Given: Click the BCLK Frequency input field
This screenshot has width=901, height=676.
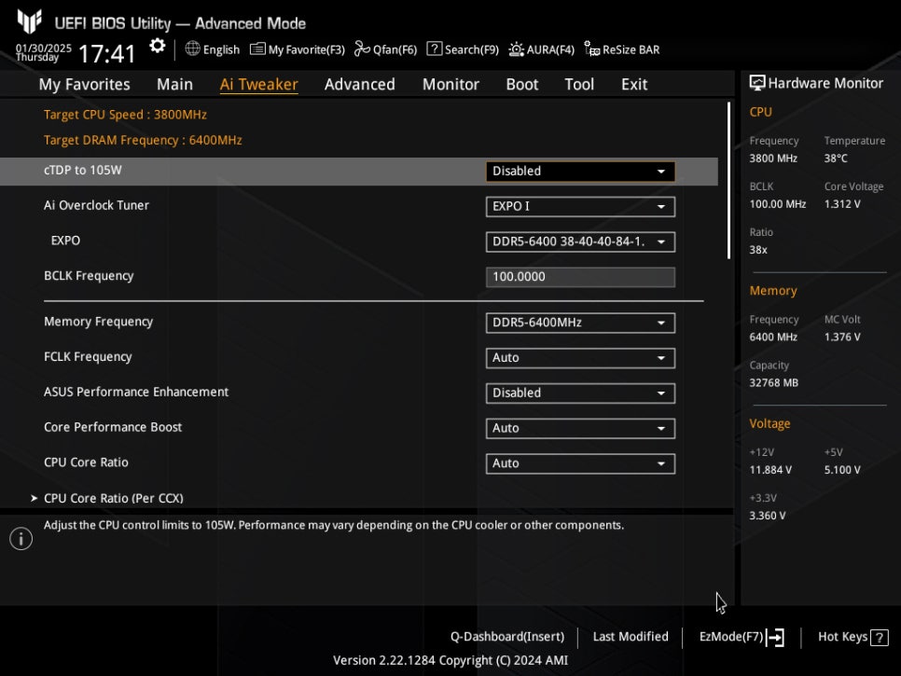Looking at the screenshot, I should point(580,277).
